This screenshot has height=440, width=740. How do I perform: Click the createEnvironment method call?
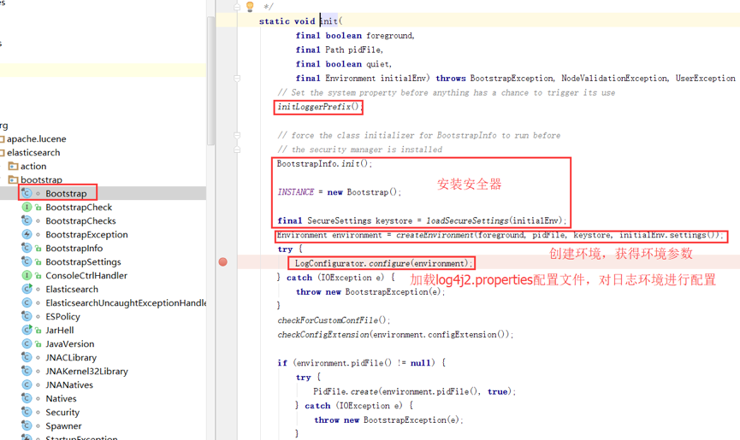point(435,235)
